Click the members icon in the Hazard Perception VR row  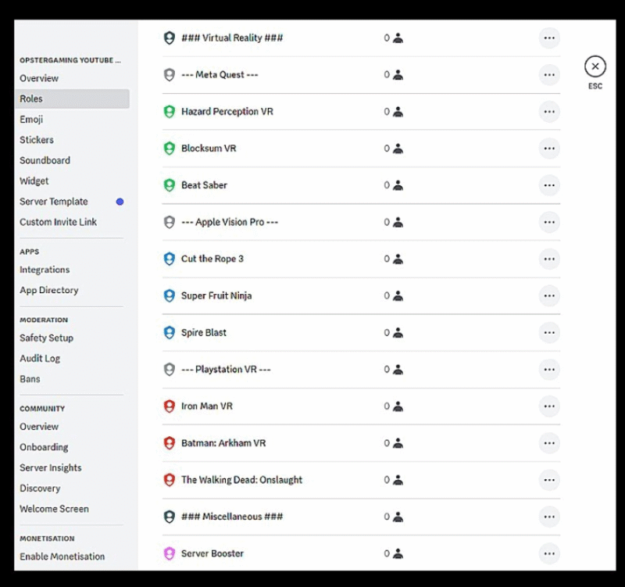pyautogui.click(x=398, y=112)
